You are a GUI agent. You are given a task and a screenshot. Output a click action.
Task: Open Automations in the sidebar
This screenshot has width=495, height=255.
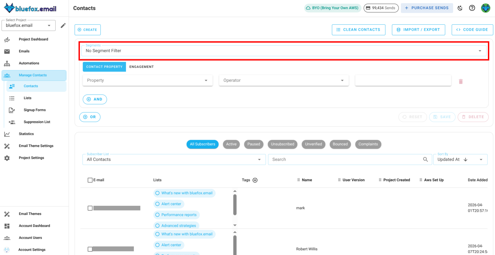coord(29,63)
